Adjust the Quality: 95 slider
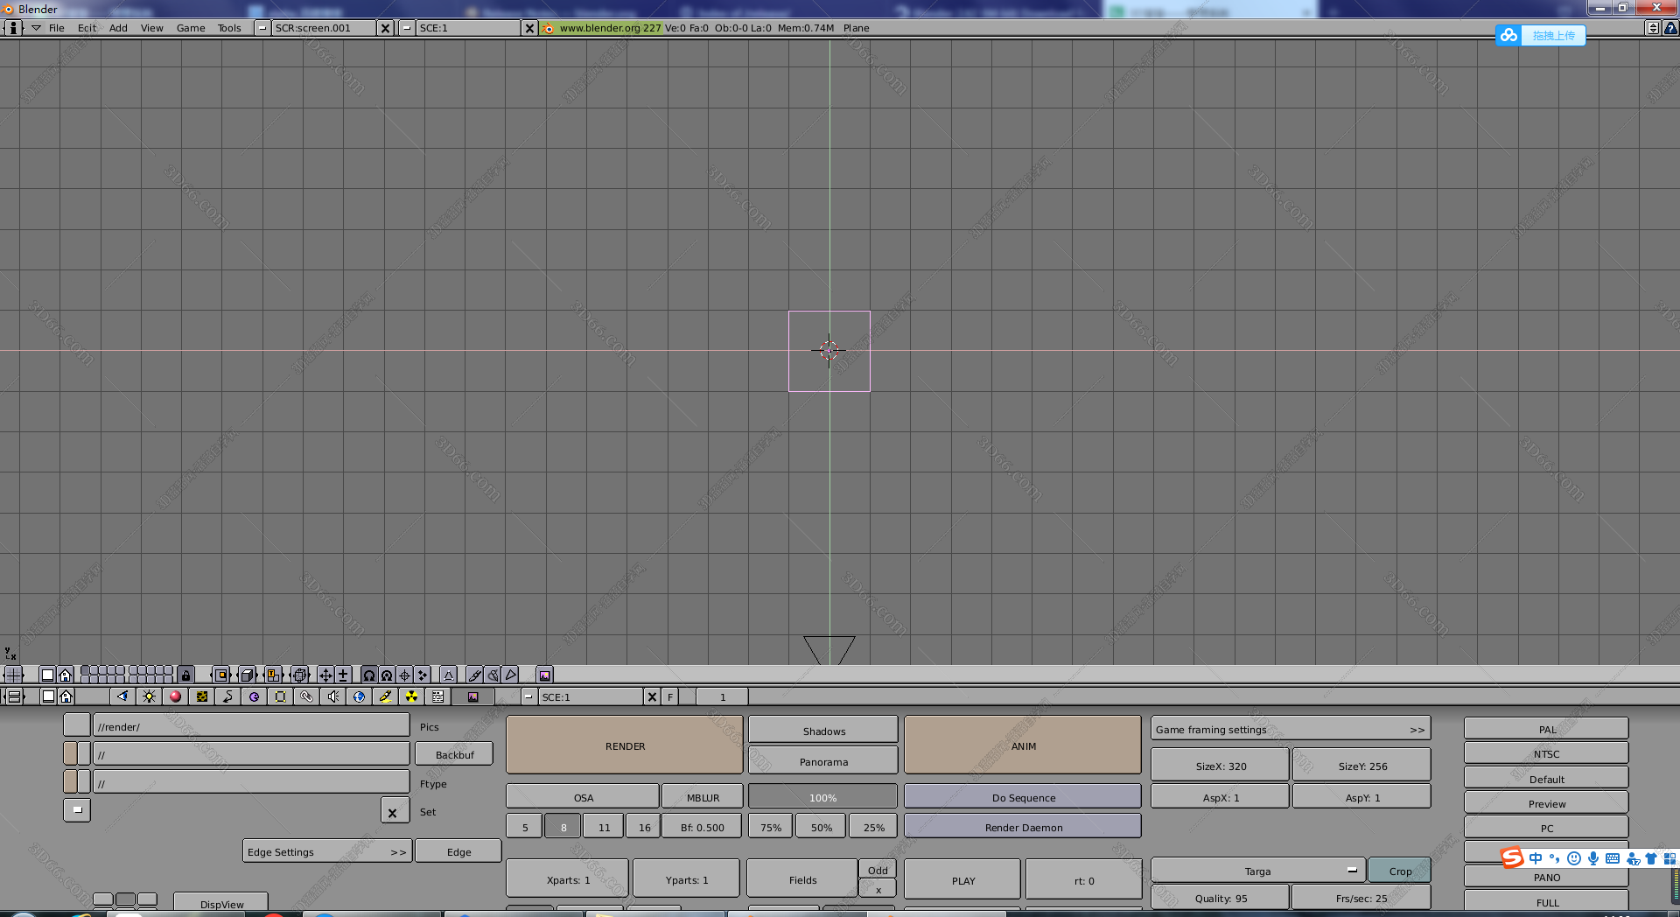 pyautogui.click(x=1219, y=897)
